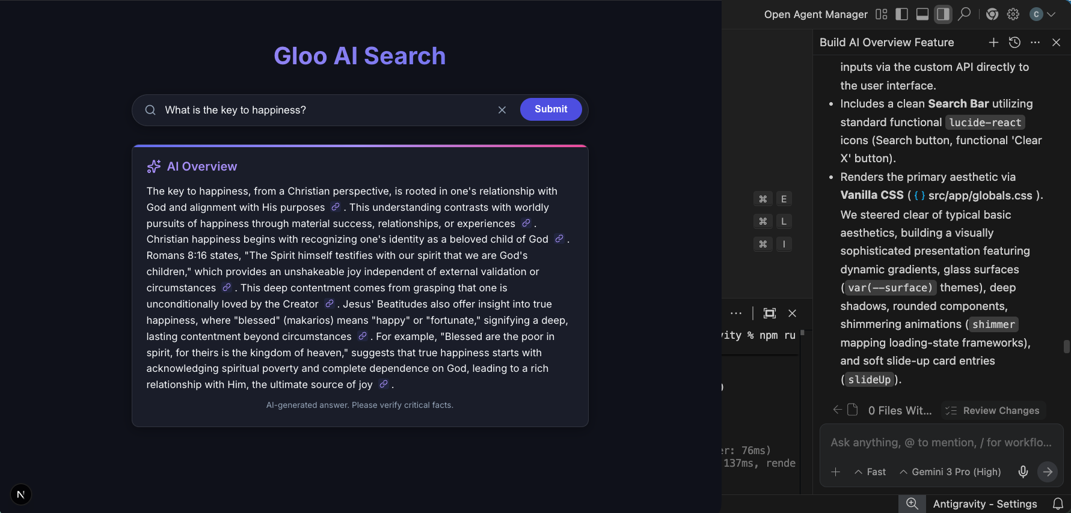Toggle the primary left sidebar
The height and width of the screenshot is (513, 1071).
point(901,14)
